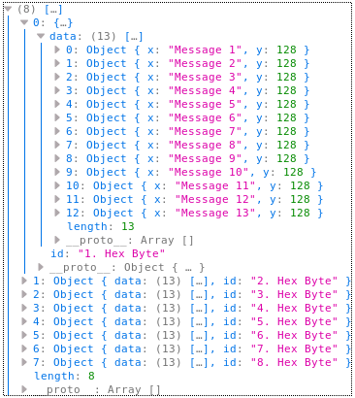
Task: Select the "Message 13" string value
Action: click(x=215, y=213)
